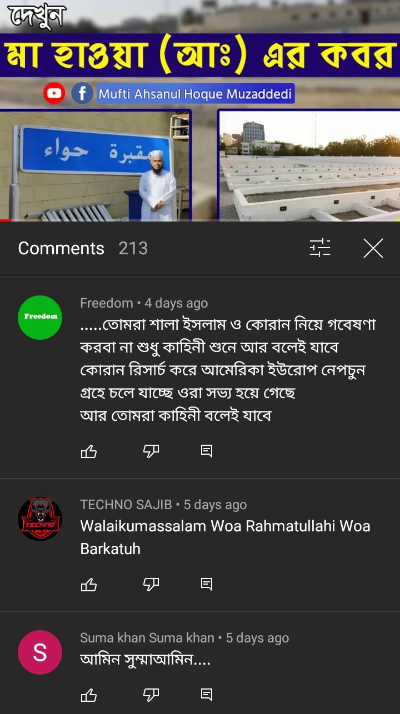Image resolution: width=400 pixels, height=714 pixels.
Task: Dislike the Freedom comment
Action: 151,451
